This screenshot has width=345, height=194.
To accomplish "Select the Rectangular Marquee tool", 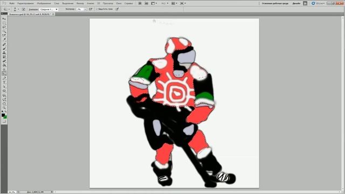I will pyautogui.click(x=4, y=23).
